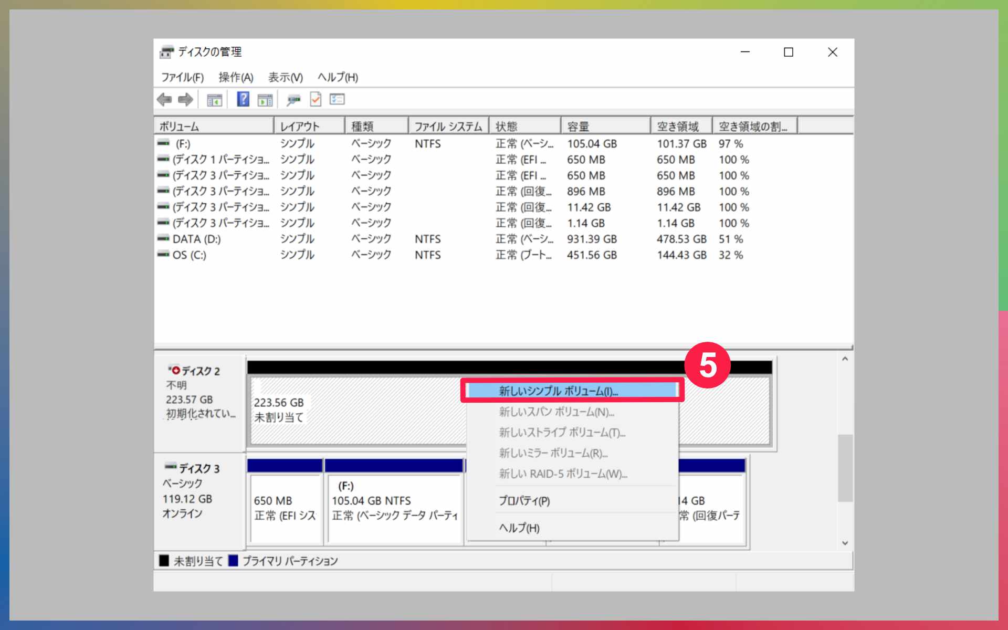The width and height of the screenshot is (1008, 630).
Task: Click the forward arrow toolbar icon
Action: point(185,99)
